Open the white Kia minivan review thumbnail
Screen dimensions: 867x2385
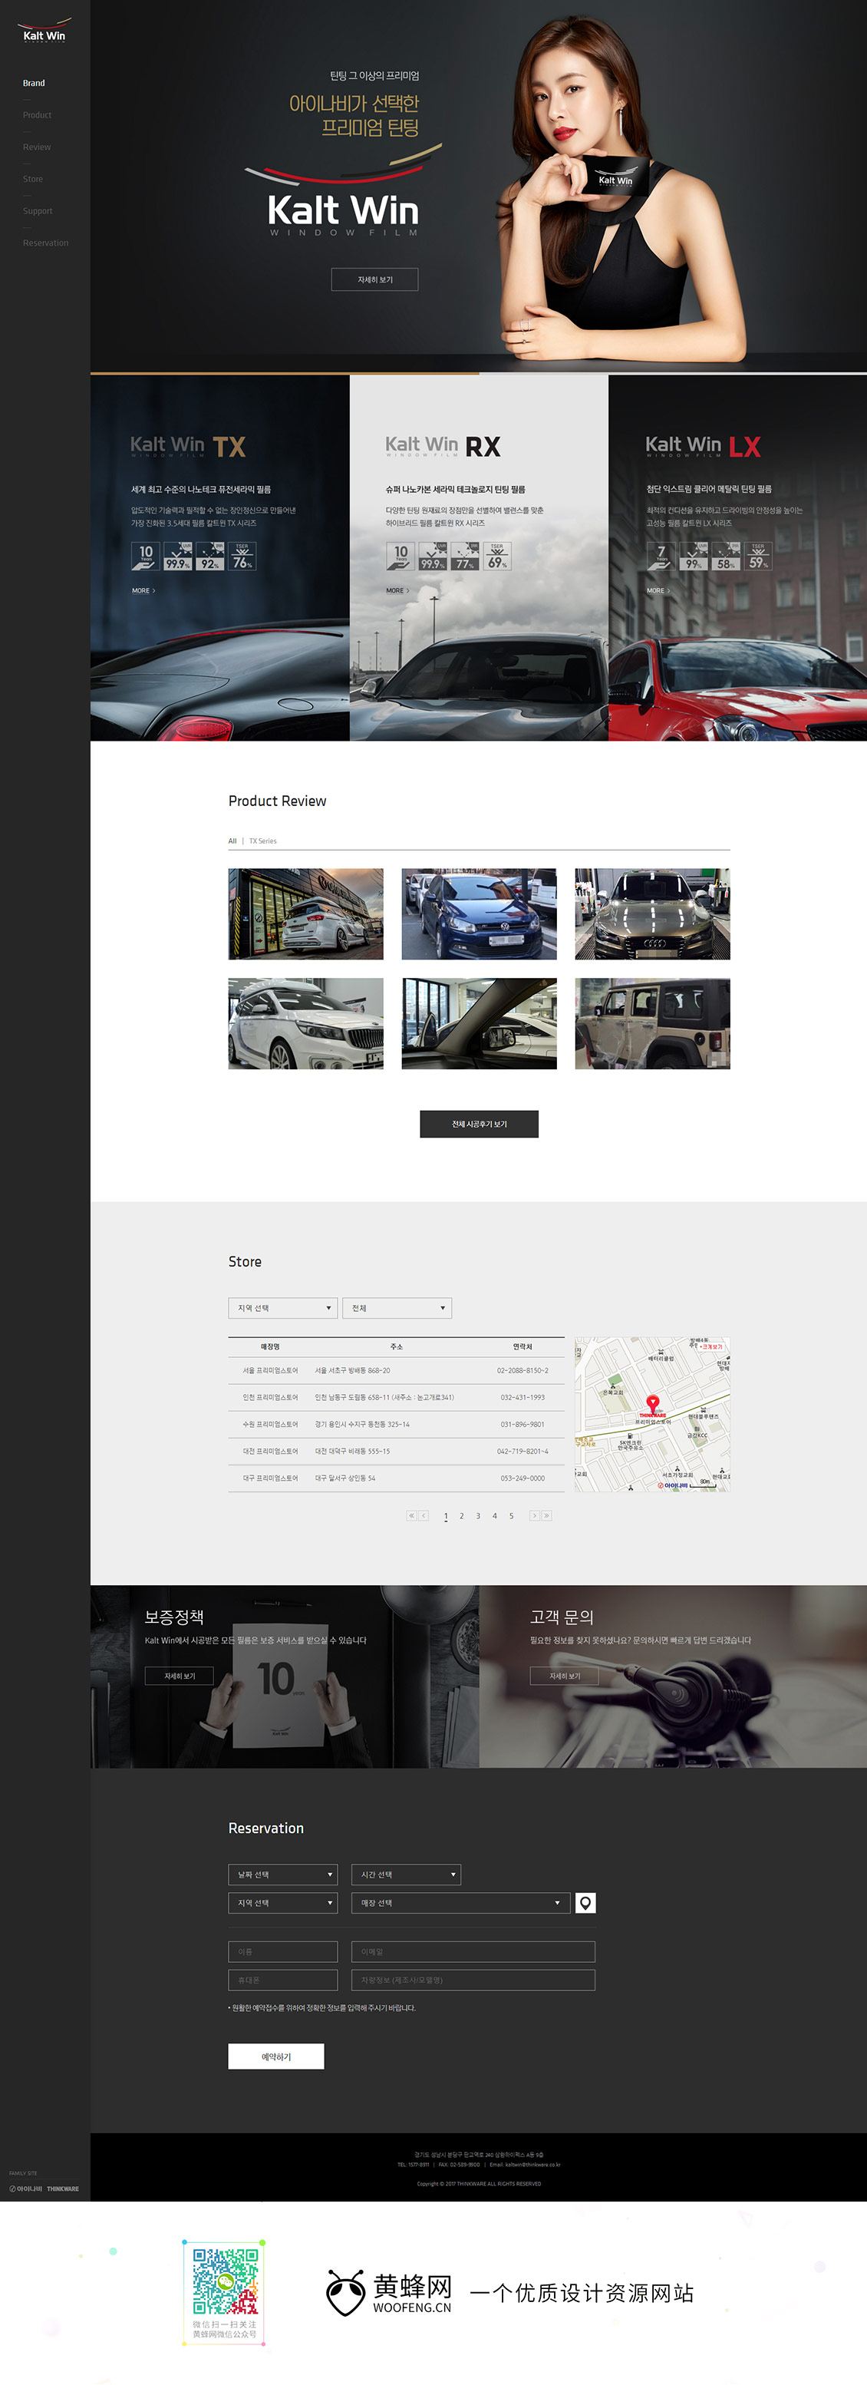click(x=306, y=1023)
